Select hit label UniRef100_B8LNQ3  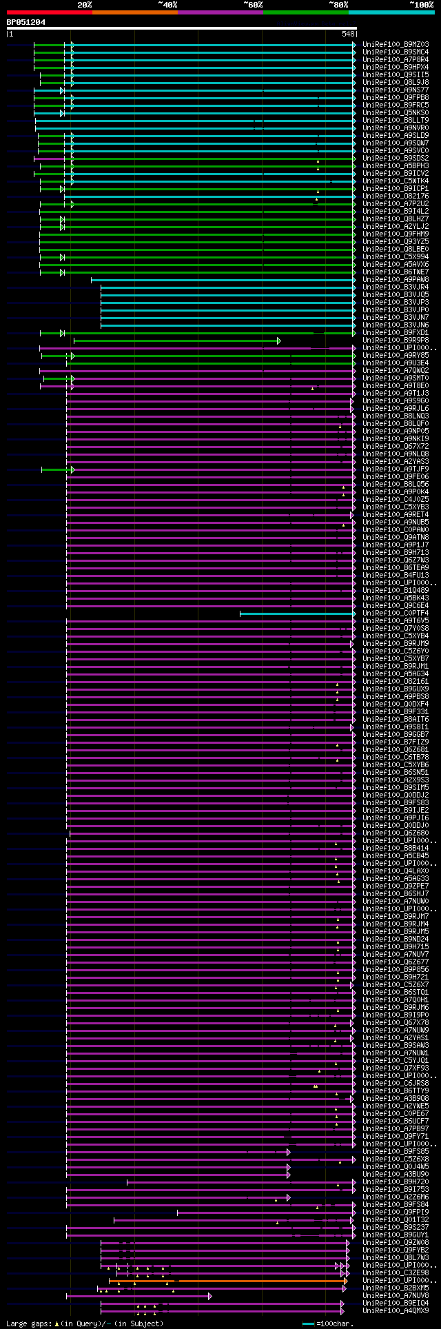coord(396,416)
